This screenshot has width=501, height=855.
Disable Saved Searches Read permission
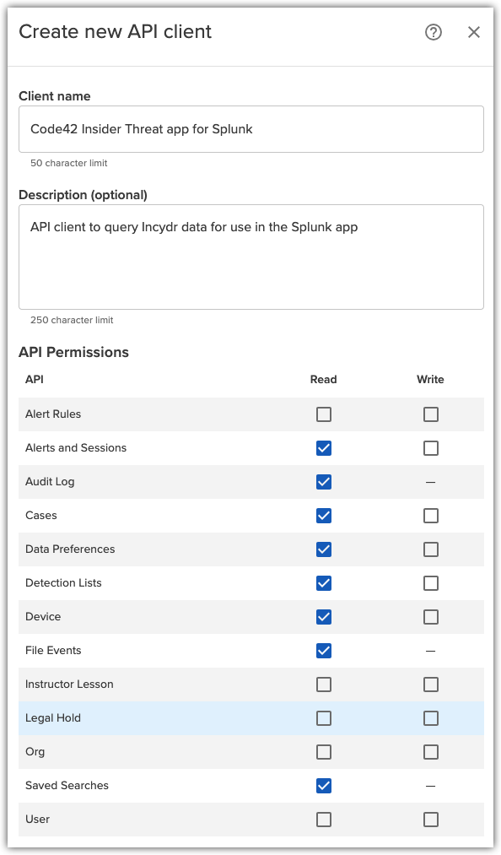323,785
